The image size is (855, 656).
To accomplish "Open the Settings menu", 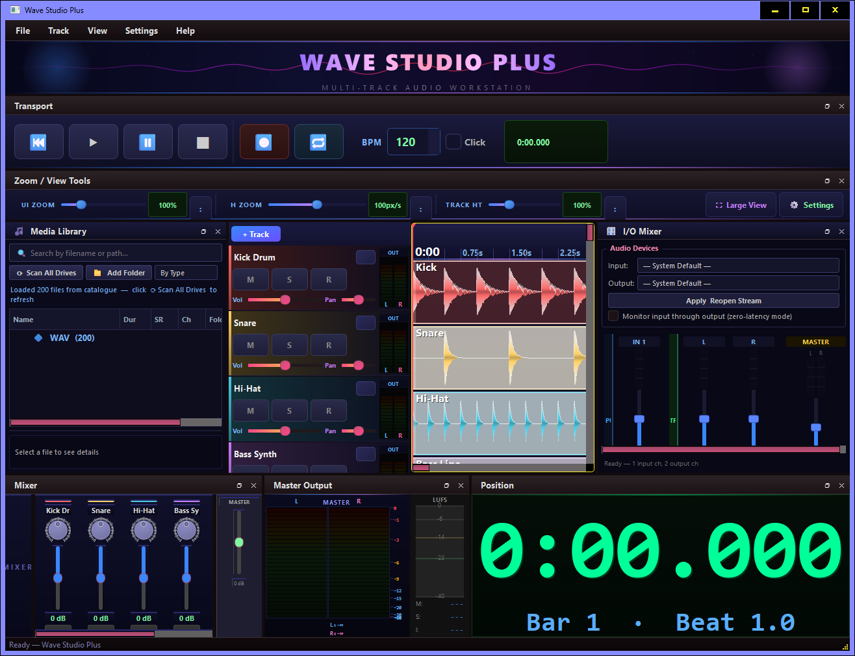I will pos(142,31).
